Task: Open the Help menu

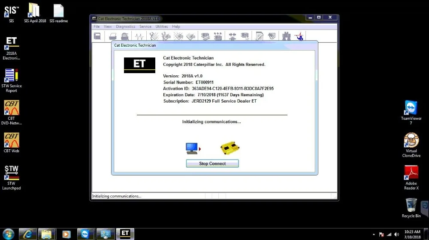Action: (176, 27)
